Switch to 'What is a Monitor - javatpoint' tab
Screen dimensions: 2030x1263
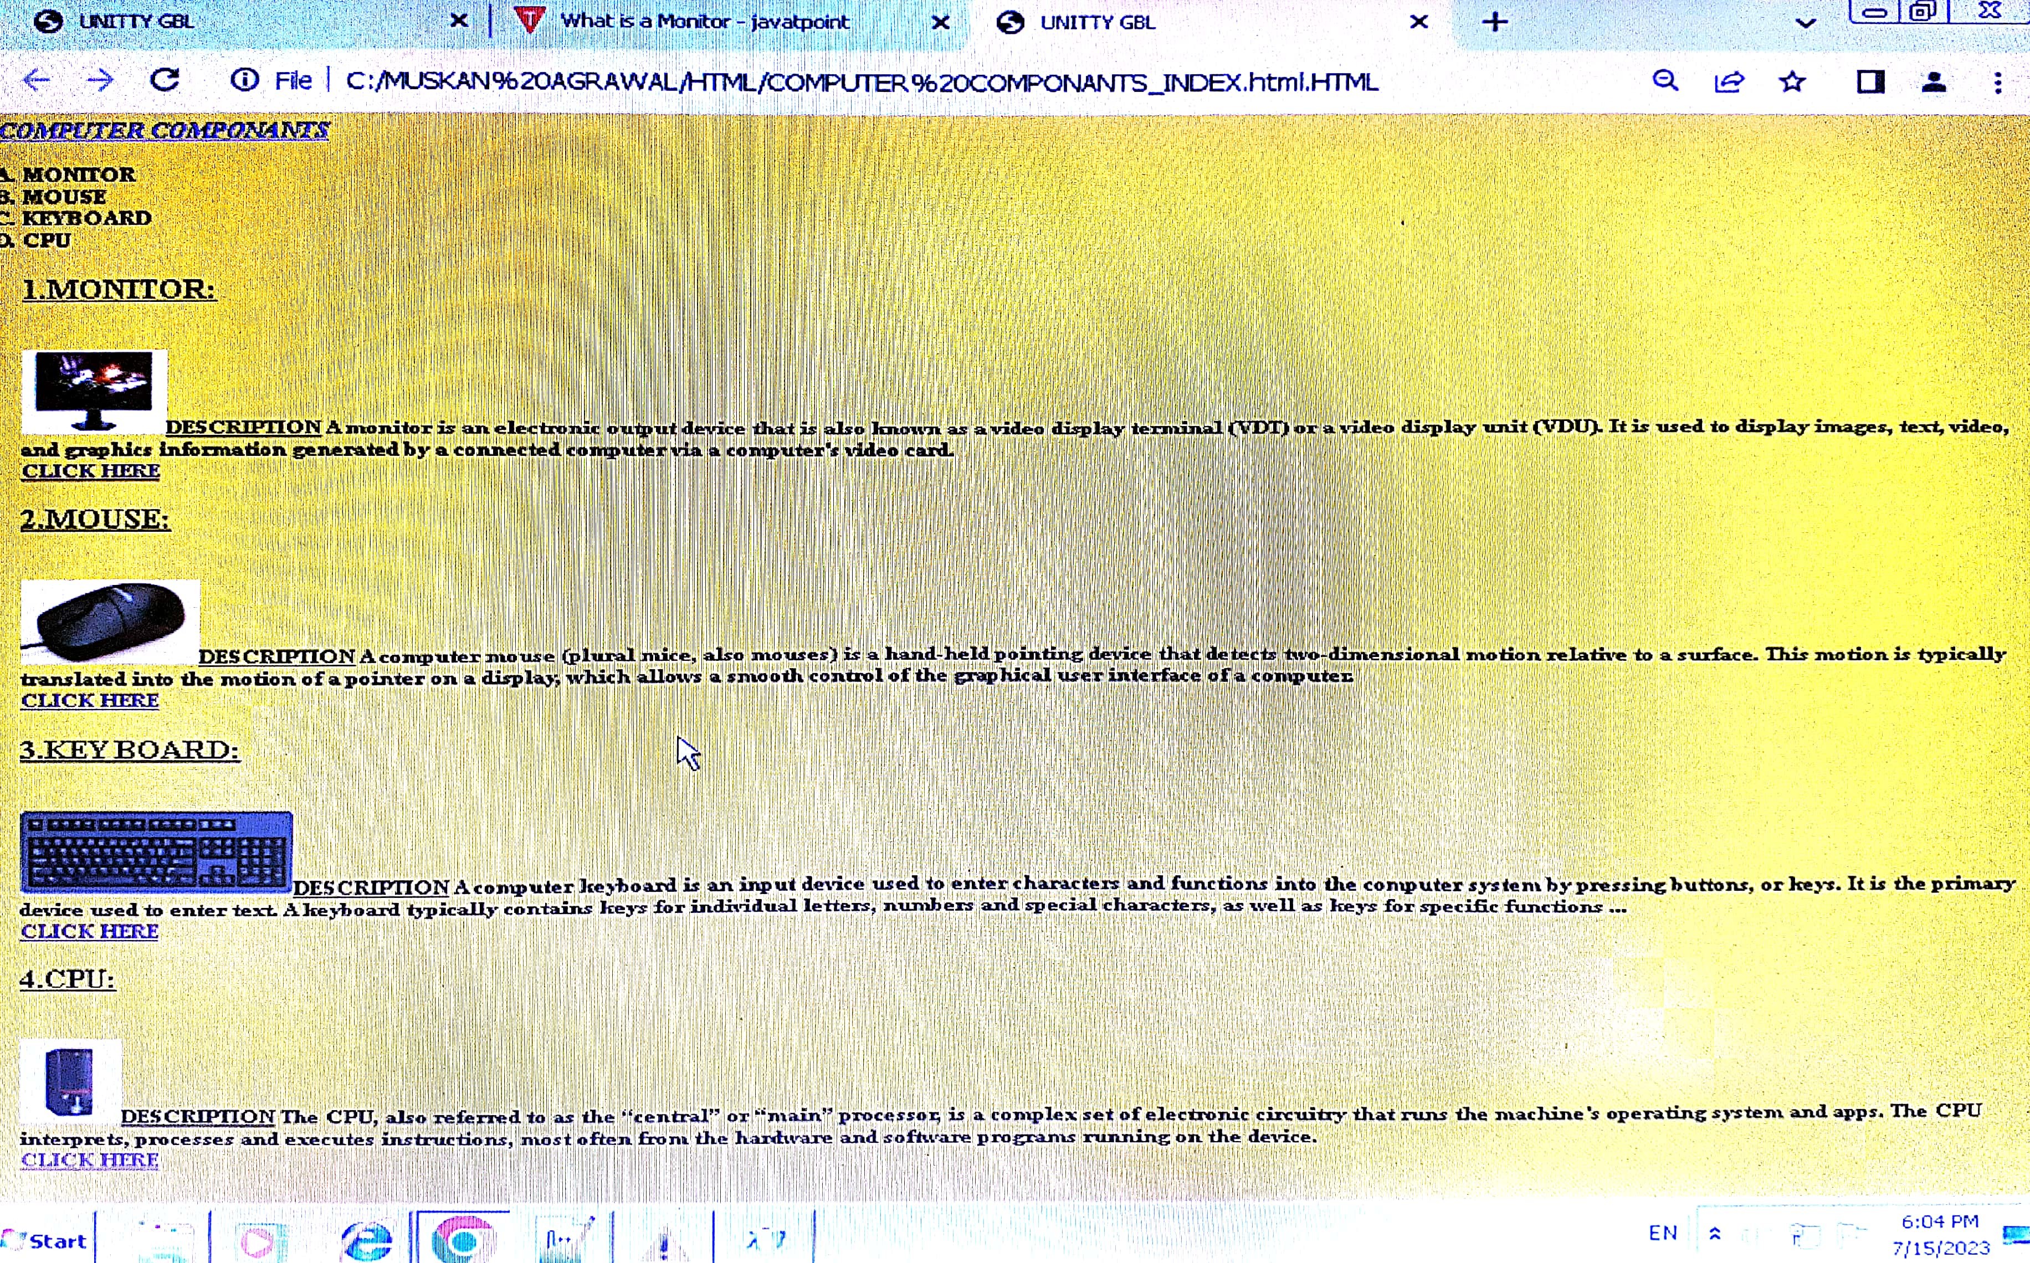(704, 22)
